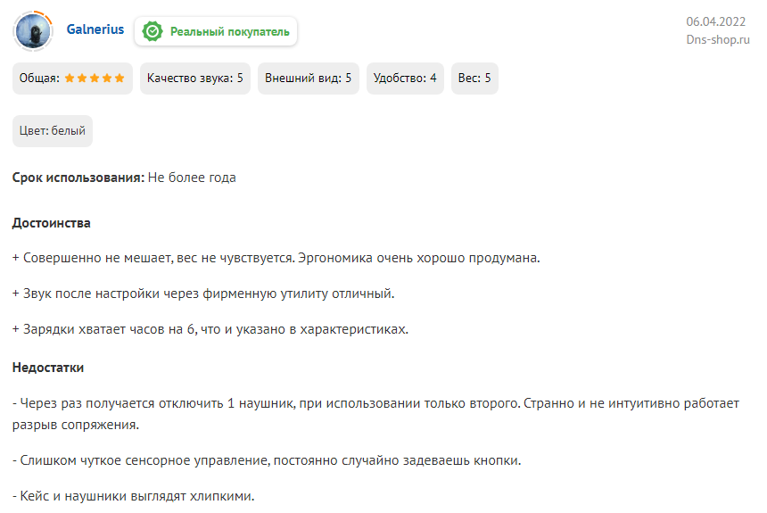The image size is (767, 513).
Task: Click the Dns-shop.ru source link
Action: click(x=718, y=39)
